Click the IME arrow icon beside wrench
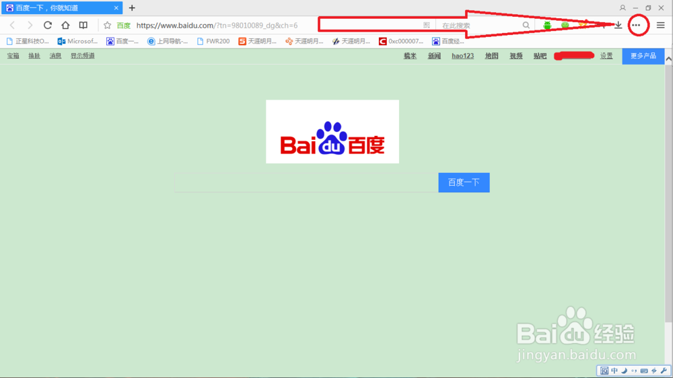The height and width of the screenshot is (378, 673). click(653, 371)
